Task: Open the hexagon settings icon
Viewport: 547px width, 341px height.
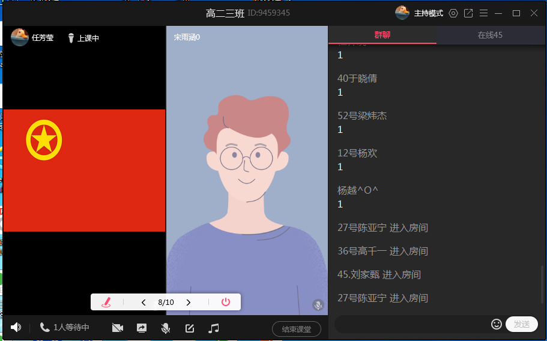Action: pyautogui.click(x=453, y=13)
